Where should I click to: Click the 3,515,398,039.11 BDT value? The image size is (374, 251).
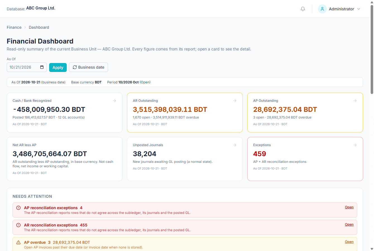click(x=170, y=110)
